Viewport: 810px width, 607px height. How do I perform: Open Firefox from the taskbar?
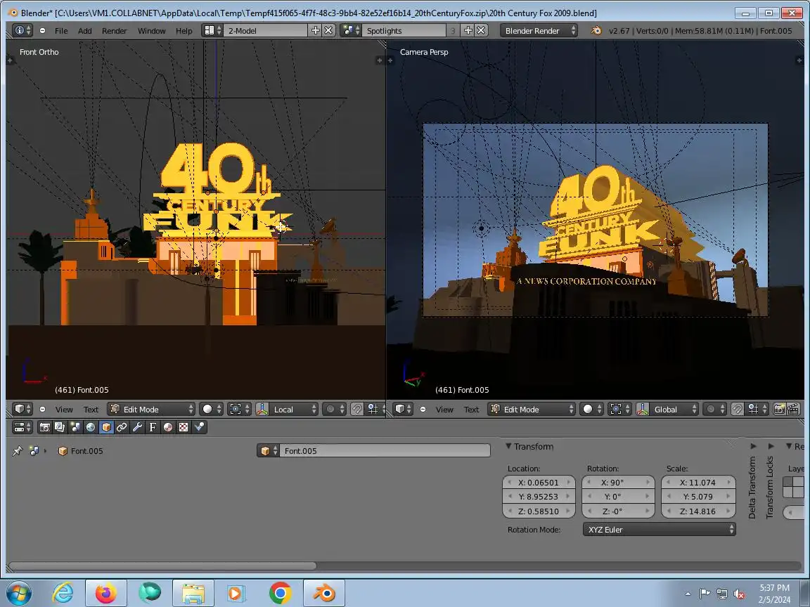pyautogui.click(x=106, y=593)
